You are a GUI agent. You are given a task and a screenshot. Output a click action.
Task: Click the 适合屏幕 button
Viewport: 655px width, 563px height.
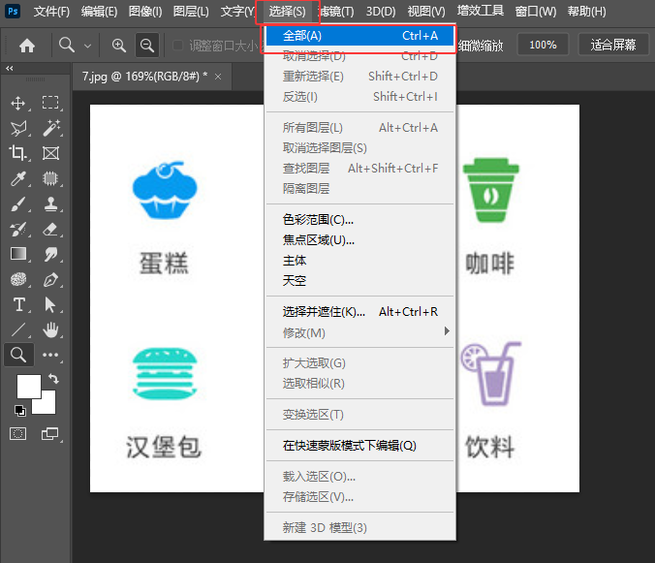612,45
